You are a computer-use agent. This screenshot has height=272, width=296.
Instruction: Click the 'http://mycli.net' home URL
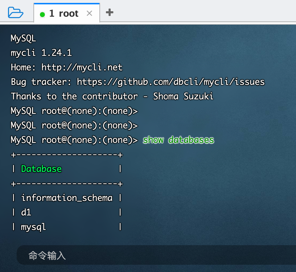point(82,67)
